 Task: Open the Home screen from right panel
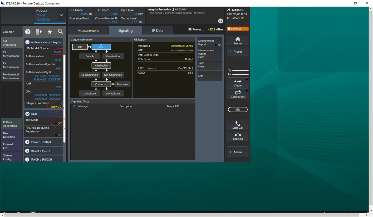click(237, 41)
